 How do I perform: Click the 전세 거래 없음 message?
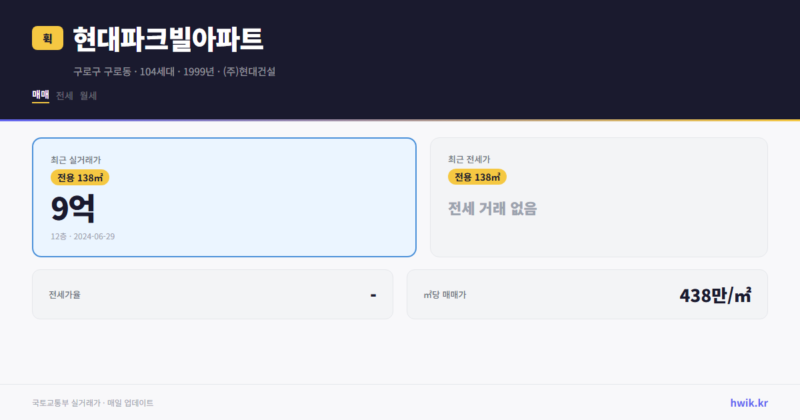[493, 210]
